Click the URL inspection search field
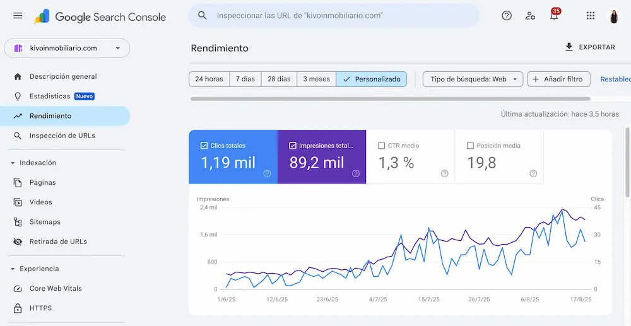 [x=334, y=16]
